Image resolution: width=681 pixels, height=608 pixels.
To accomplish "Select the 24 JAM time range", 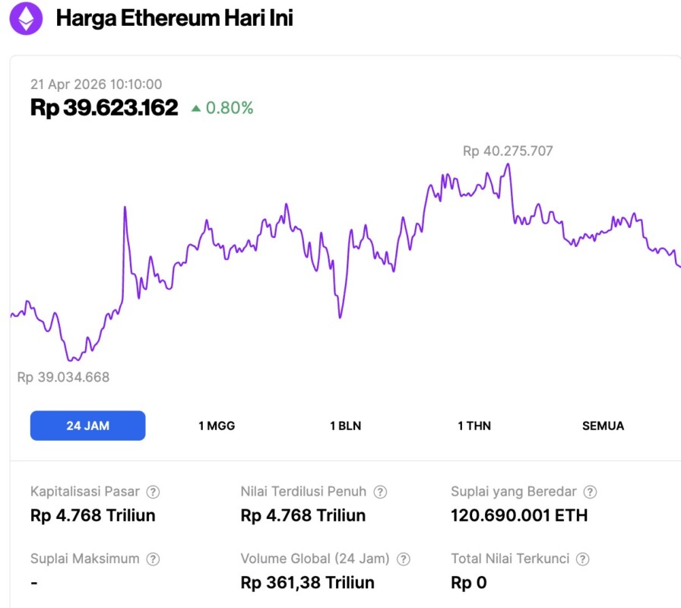I will pyautogui.click(x=87, y=426).
